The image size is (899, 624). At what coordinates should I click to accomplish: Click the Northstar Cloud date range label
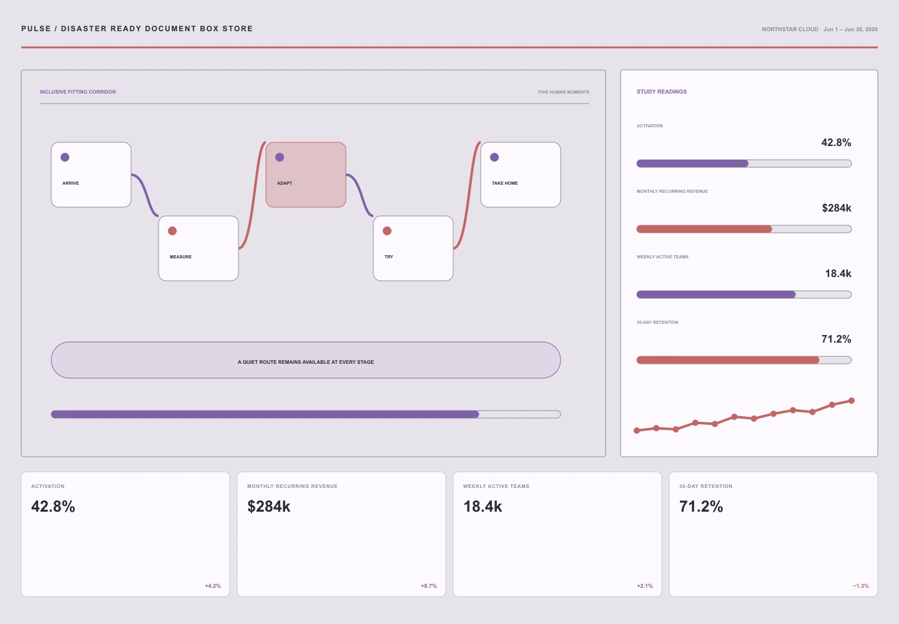coord(820,29)
